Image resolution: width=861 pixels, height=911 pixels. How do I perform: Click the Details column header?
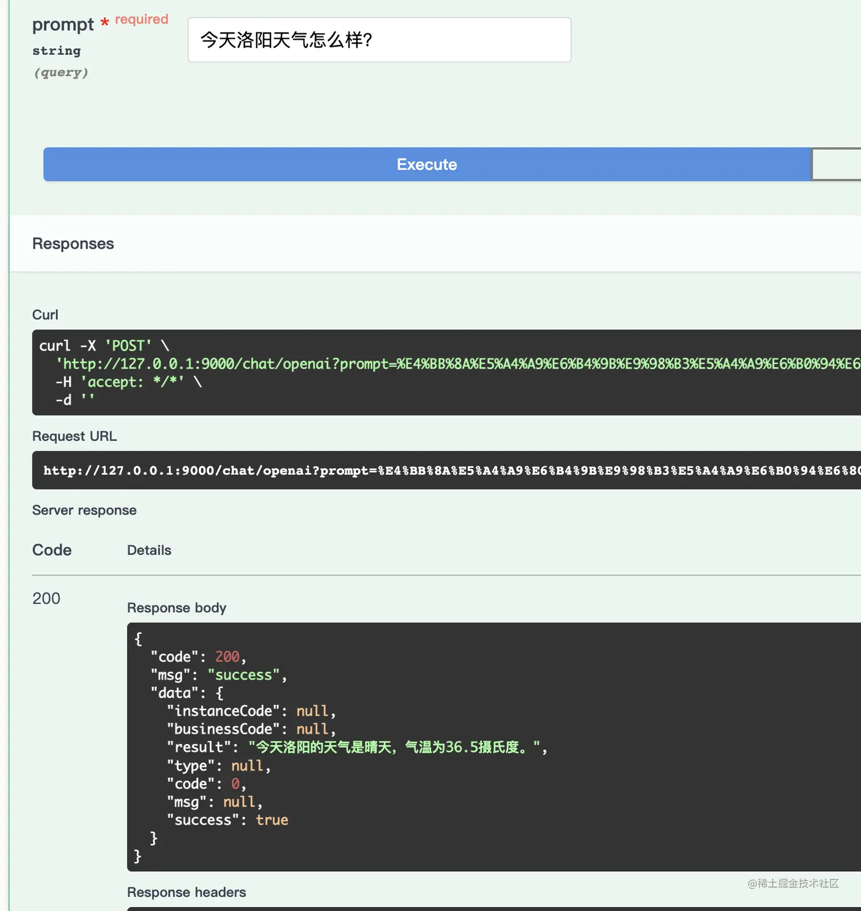click(149, 550)
